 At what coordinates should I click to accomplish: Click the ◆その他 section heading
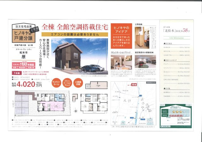[167, 88]
